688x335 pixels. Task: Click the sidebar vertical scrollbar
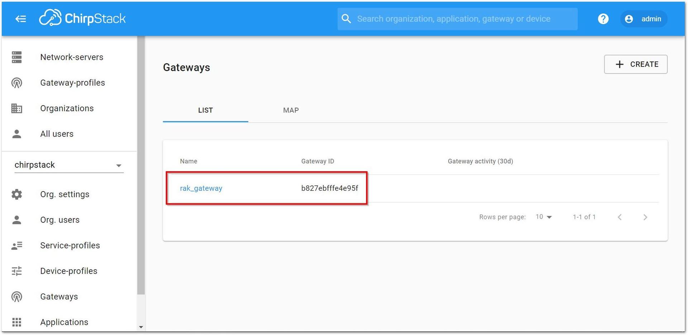point(141,165)
